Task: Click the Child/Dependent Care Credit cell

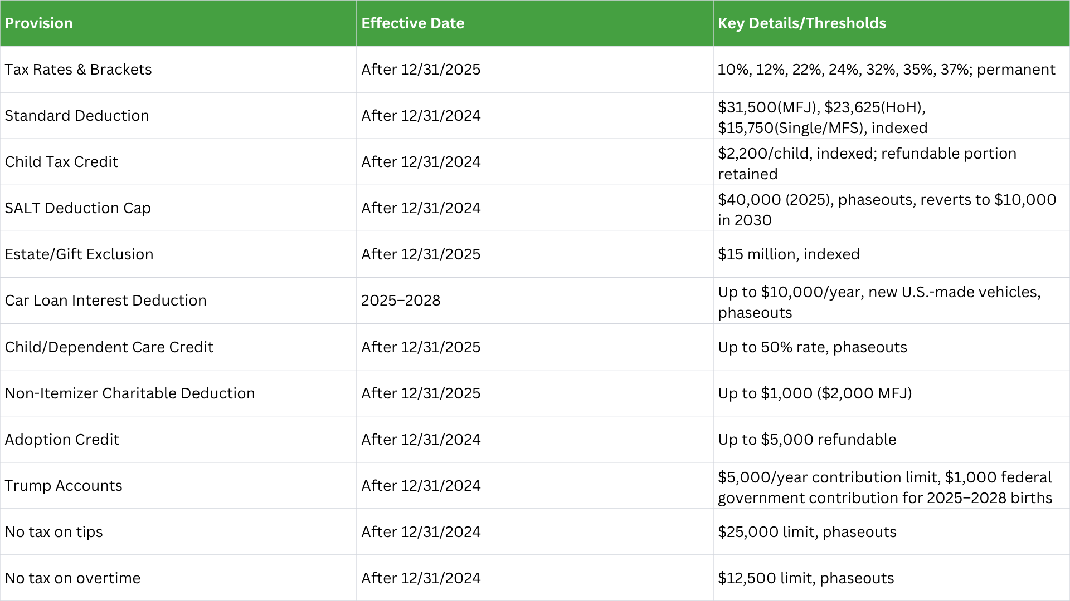Action: (x=178, y=347)
